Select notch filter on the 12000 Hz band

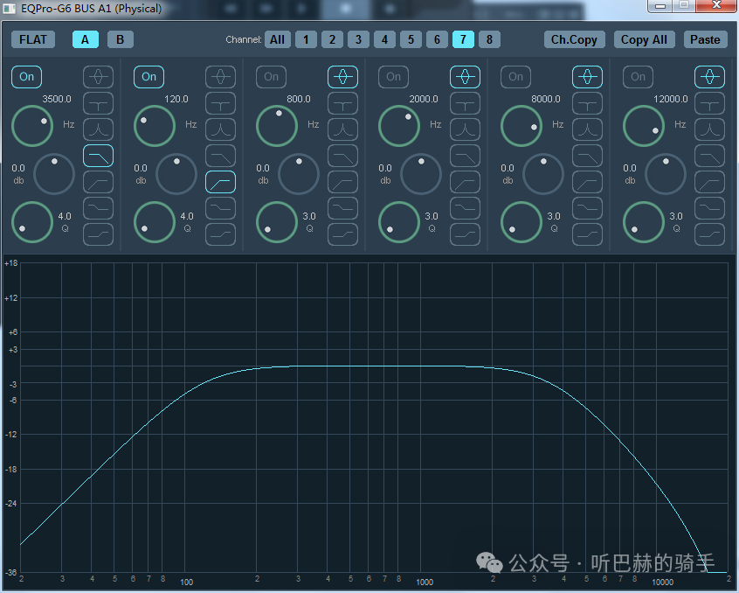tap(709, 103)
